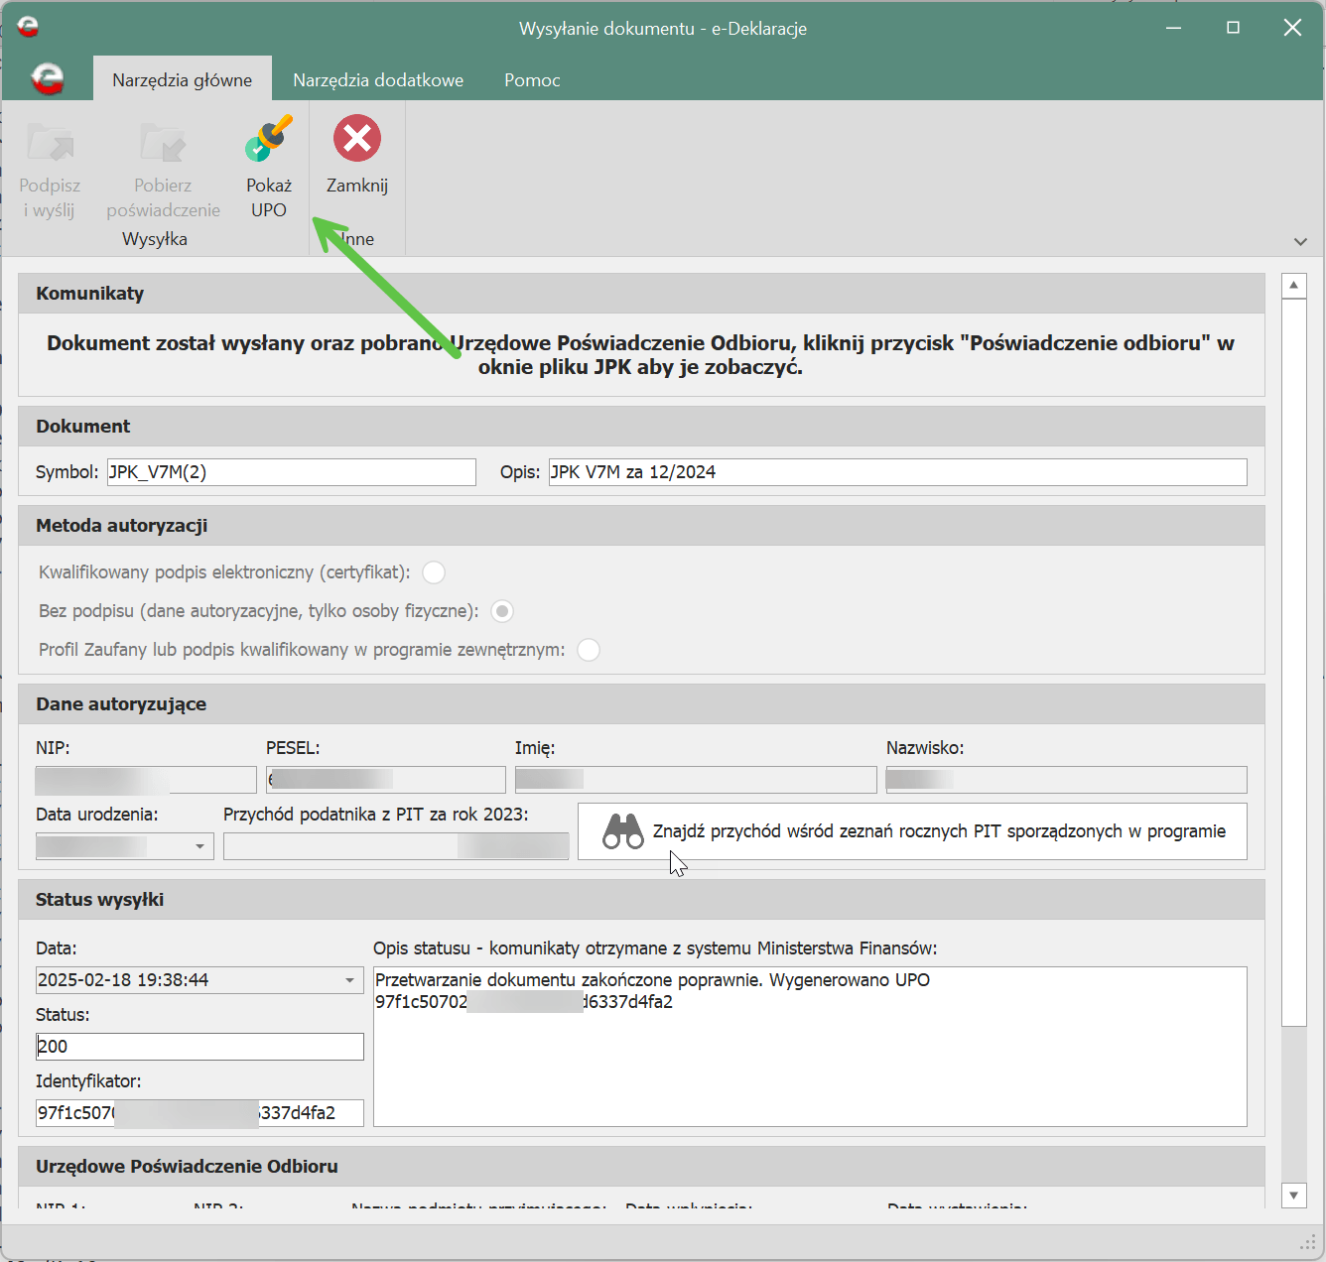Screen dimensions: 1326x1262
Task: Click the Podpisz i wyślij icon
Action: tap(50, 142)
